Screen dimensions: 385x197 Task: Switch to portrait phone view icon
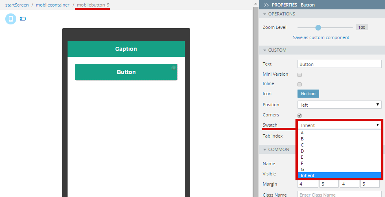(x=11, y=19)
